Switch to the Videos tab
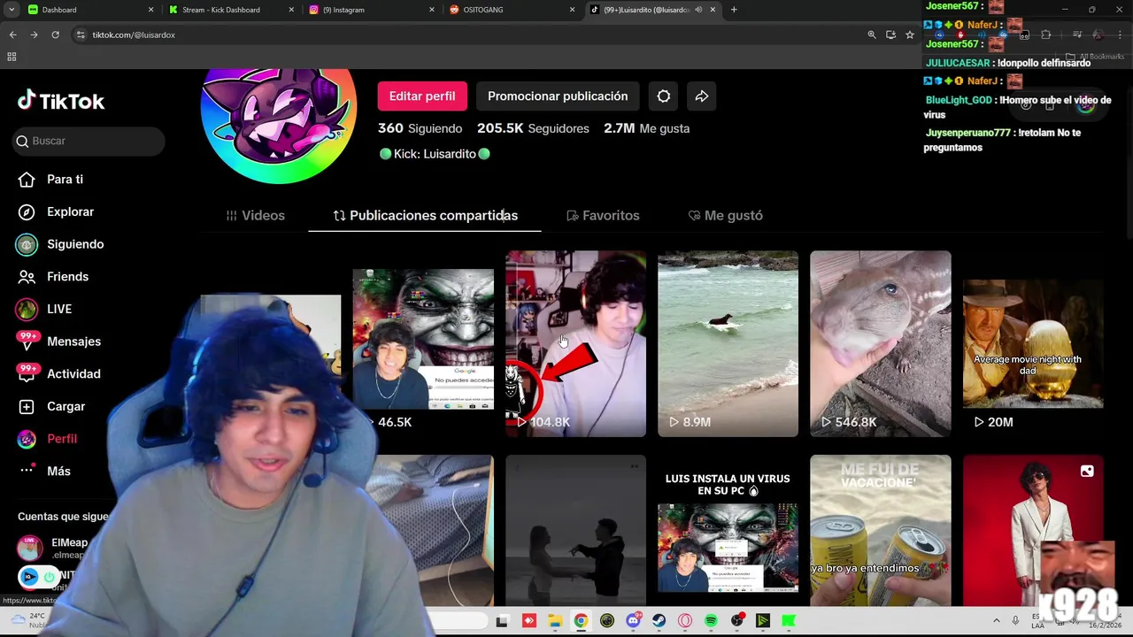 (255, 215)
